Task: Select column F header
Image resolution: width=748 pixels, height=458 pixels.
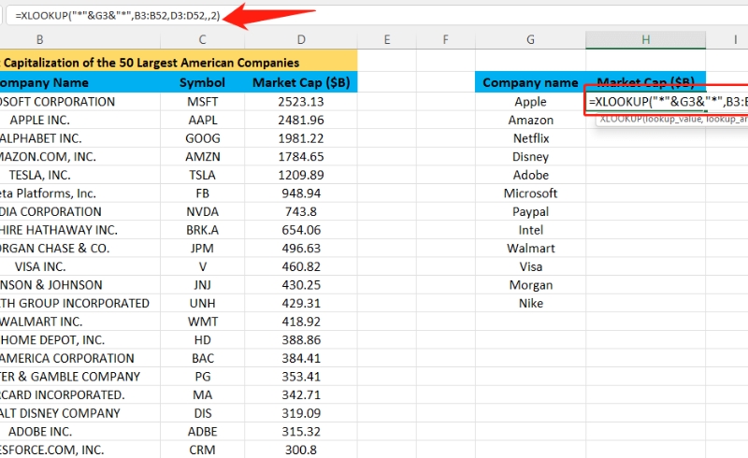Action: tap(446, 39)
